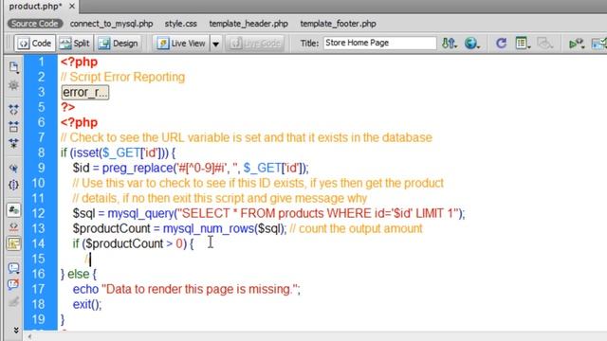Click the "?>" closing tag on line 5
The image size is (607, 341).
tap(67, 107)
